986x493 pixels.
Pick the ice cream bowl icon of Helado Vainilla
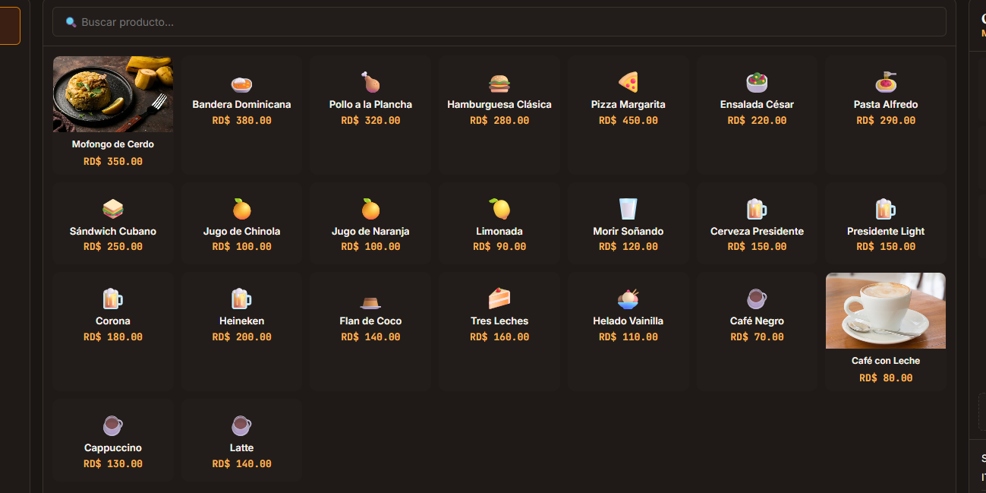click(628, 299)
